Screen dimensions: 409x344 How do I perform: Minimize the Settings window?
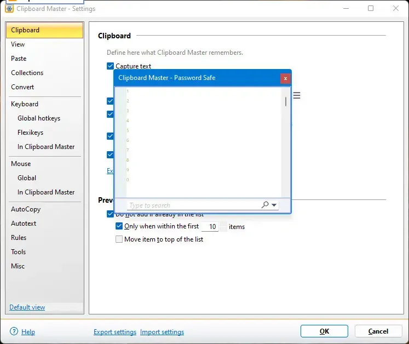coord(346,8)
